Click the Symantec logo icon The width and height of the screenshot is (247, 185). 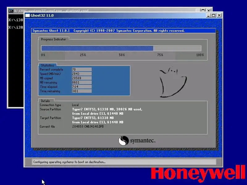pyautogui.click(x=124, y=141)
